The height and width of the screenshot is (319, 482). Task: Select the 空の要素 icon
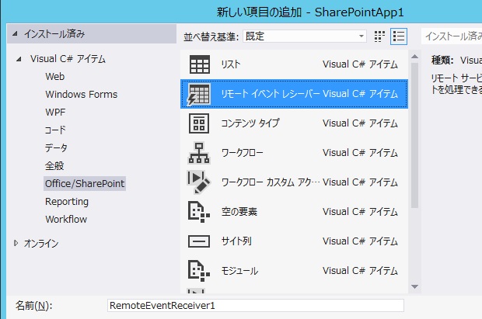coord(199,212)
